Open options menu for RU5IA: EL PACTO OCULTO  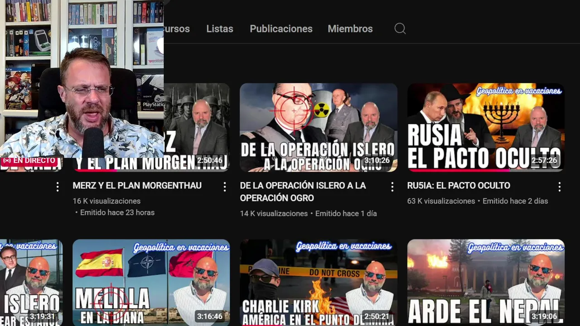560,187
